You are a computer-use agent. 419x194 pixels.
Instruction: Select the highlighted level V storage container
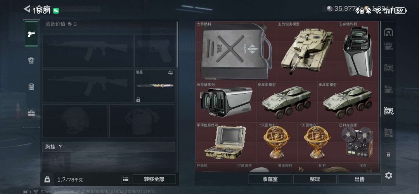coord(388,111)
